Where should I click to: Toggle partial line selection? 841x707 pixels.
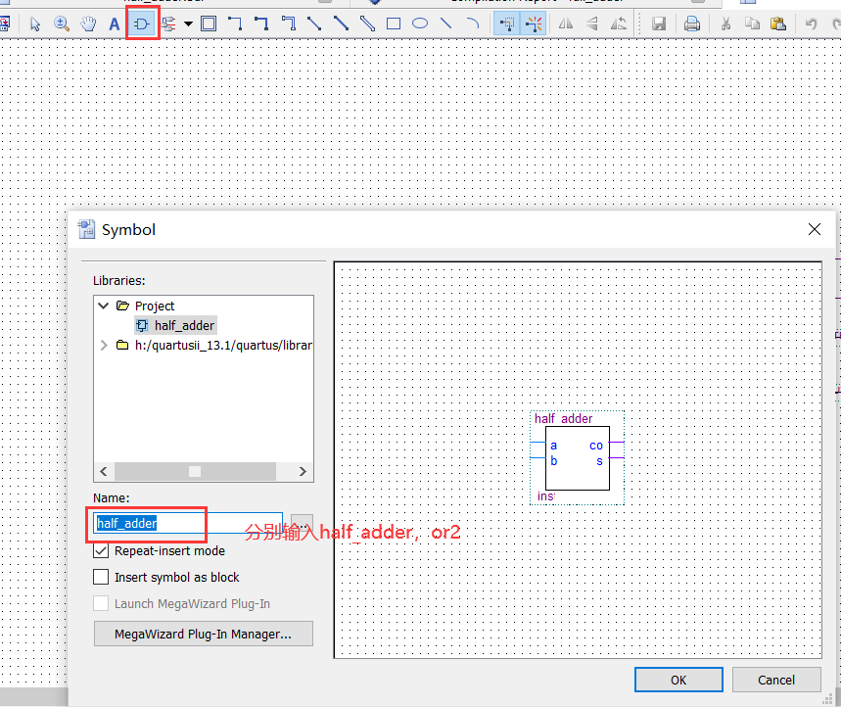pyautogui.click(x=507, y=24)
